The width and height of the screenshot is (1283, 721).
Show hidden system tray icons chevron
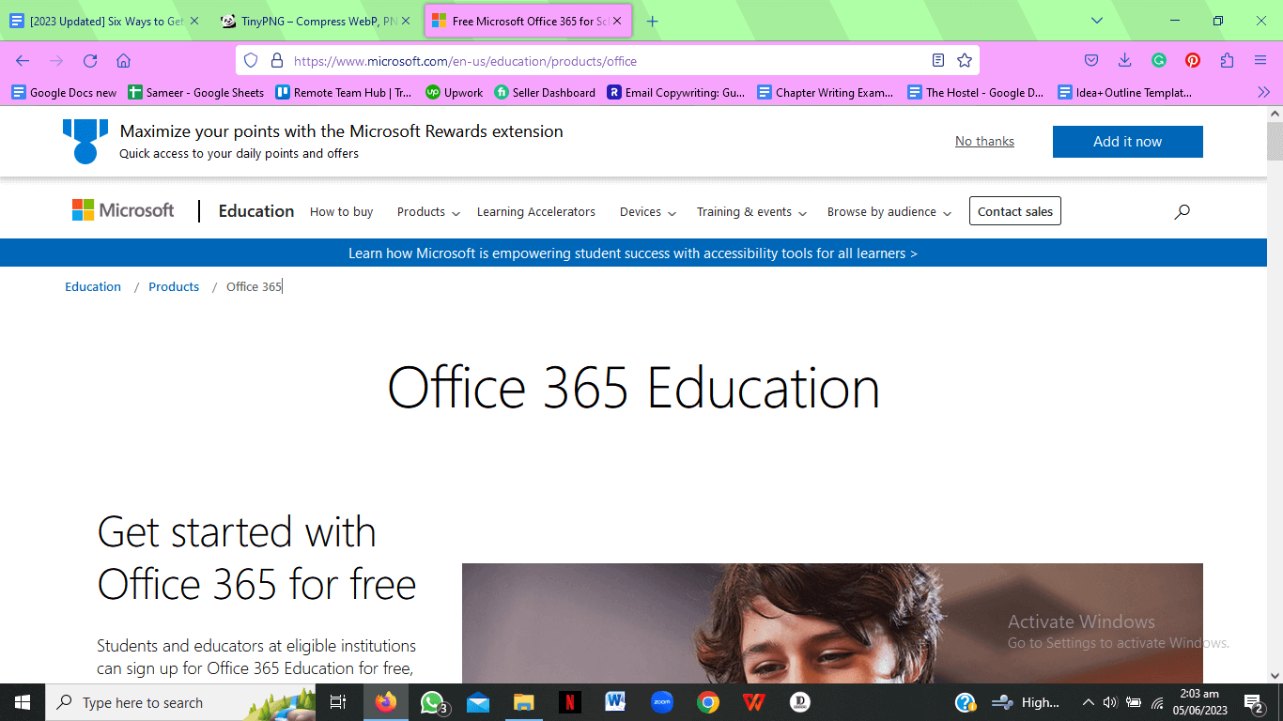point(1088,702)
